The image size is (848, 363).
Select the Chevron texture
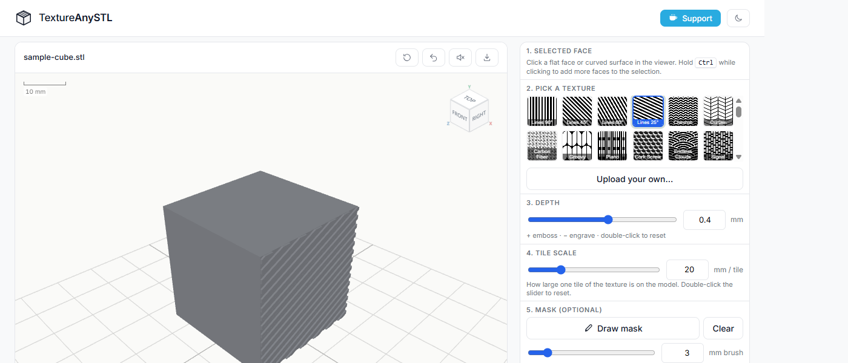click(x=683, y=111)
